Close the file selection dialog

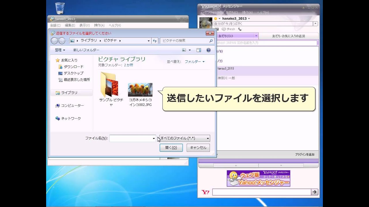pyautogui.click(x=210, y=33)
